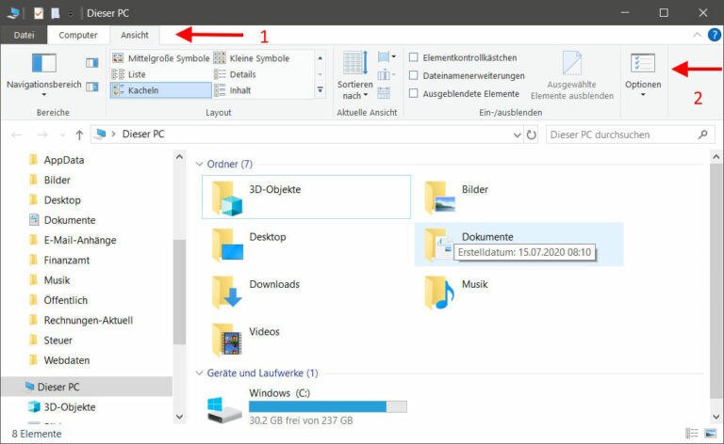Select Kleine Symbole layout
The image size is (724, 444).
[252, 58]
